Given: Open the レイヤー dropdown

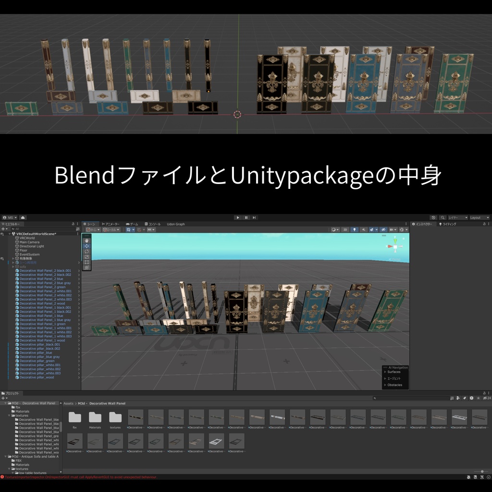Looking at the screenshot, I should pos(458,218).
